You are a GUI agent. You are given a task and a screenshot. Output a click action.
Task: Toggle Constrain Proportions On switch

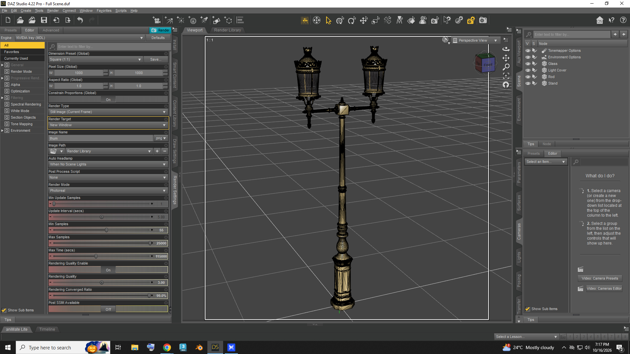coord(108,100)
